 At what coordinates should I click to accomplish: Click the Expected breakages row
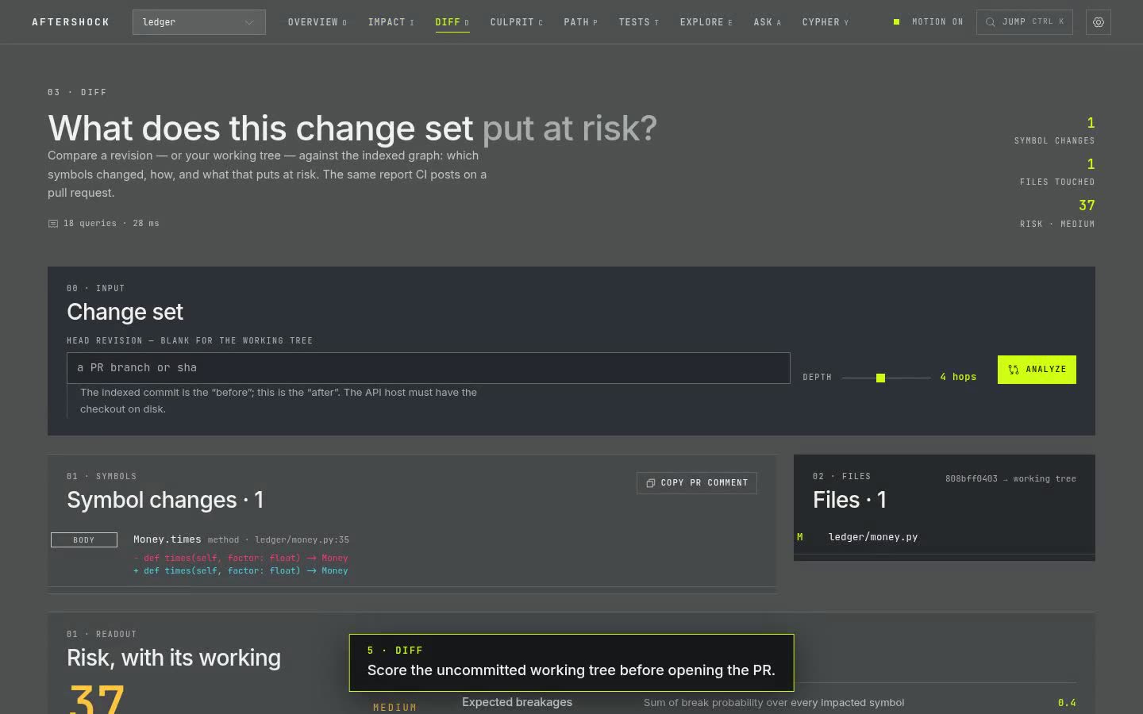pyautogui.click(x=768, y=702)
